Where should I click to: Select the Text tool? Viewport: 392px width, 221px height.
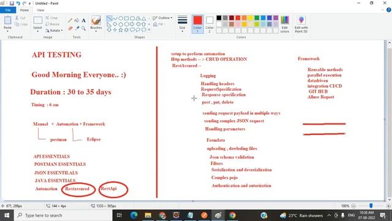(83, 20)
